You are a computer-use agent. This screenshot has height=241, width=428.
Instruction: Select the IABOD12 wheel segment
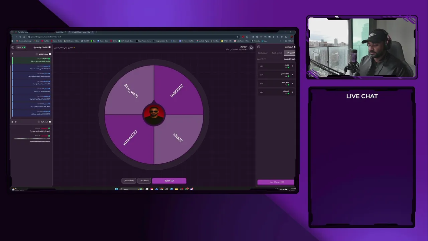coord(177,90)
